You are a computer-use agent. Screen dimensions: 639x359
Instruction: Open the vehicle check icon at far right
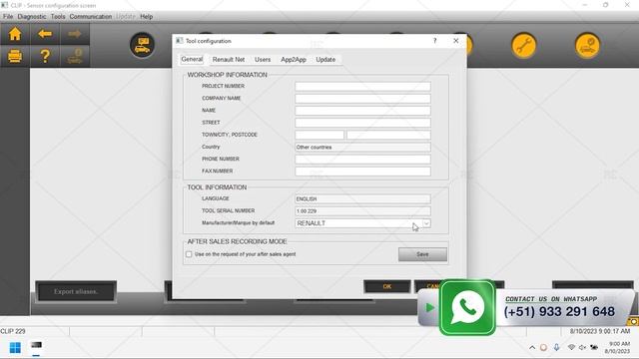point(587,45)
